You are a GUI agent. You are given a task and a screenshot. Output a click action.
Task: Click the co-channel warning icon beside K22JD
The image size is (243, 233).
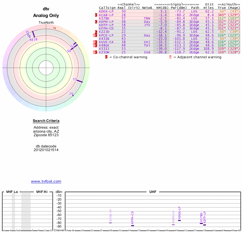pos(96,32)
